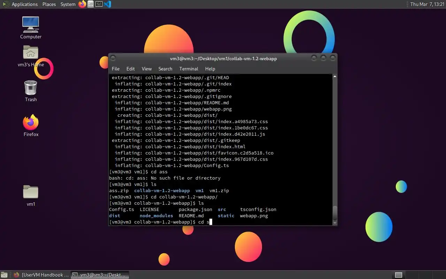Minimize the terminal window
The height and width of the screenshot is (279, 446).
[x=314, y=58]
